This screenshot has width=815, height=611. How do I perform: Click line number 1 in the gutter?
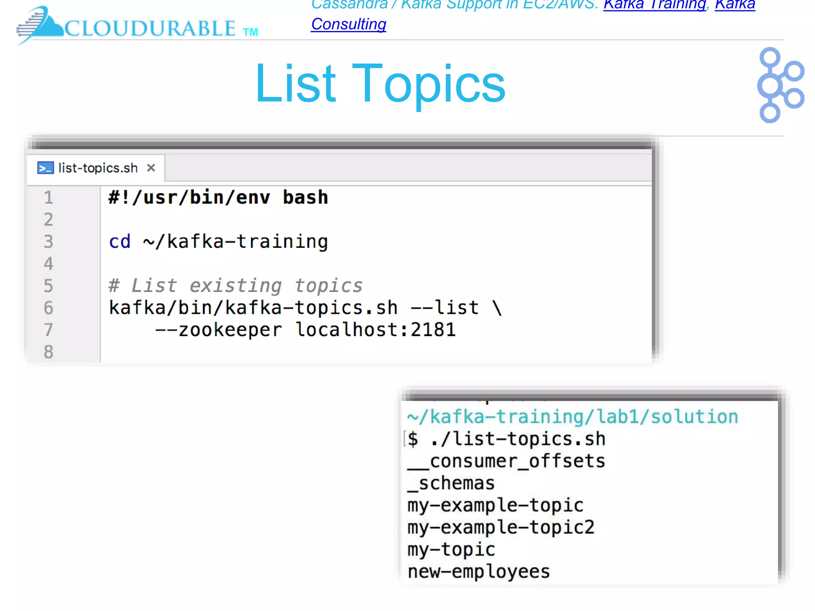click(48, 198)
